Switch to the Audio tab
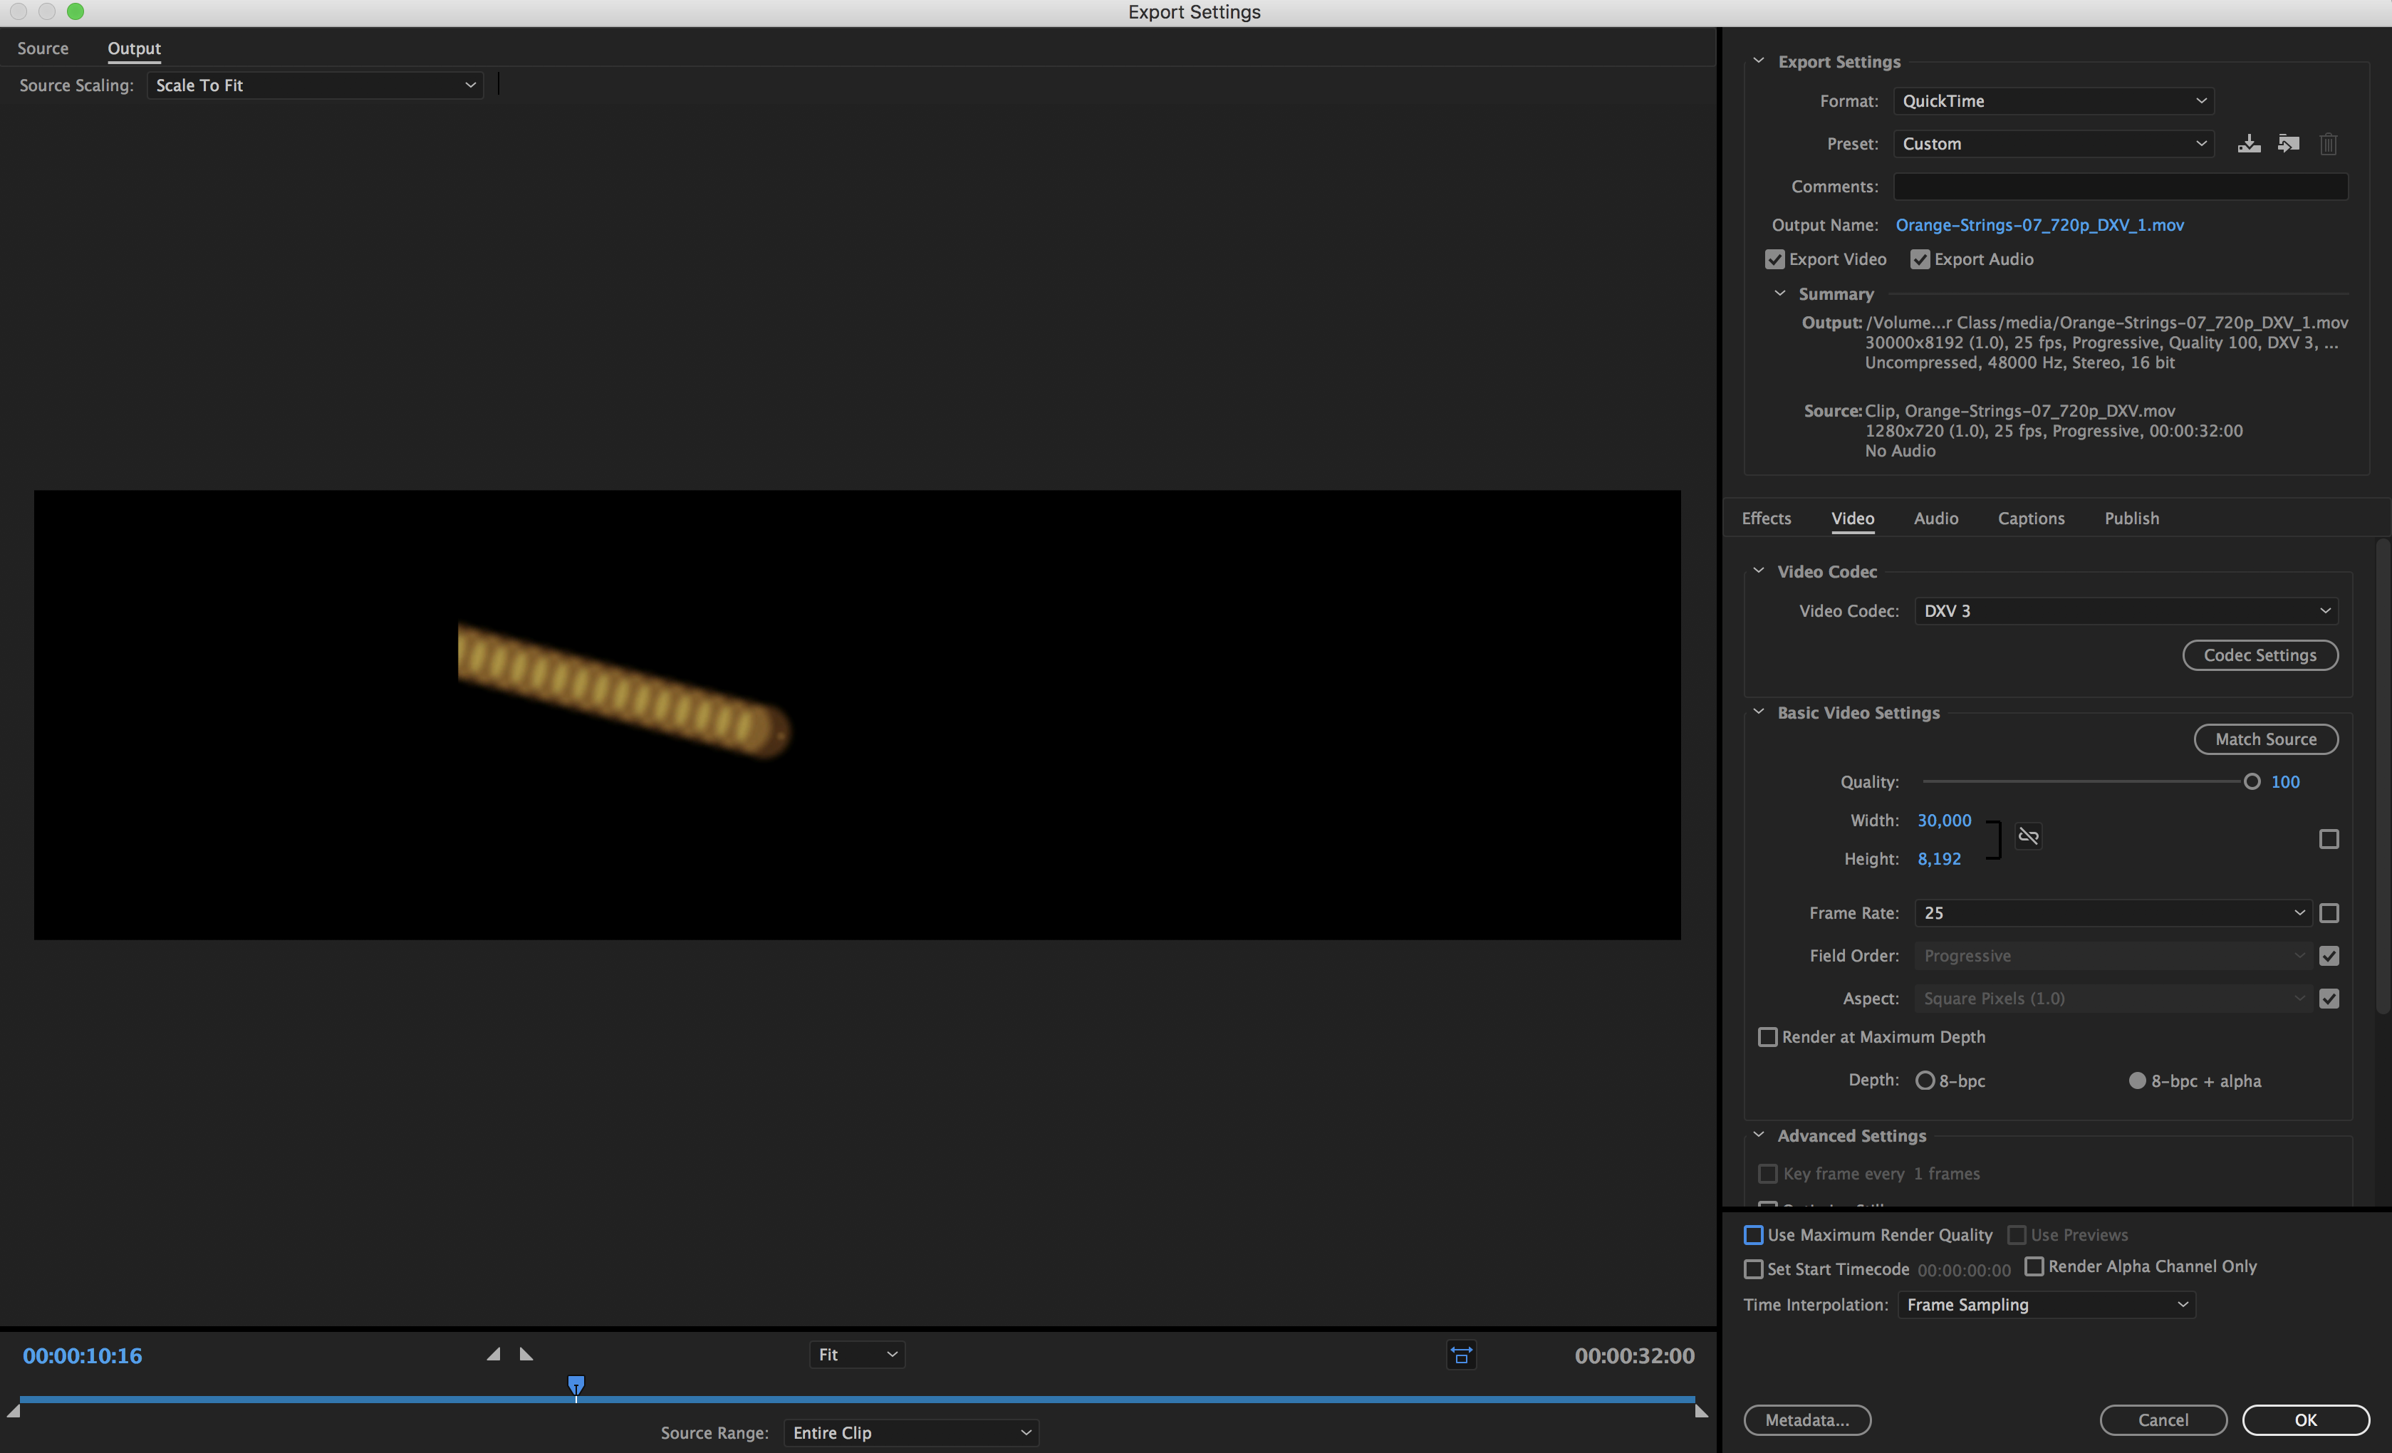This screenshot has height=1453, width=2392. coord(1935,519)
